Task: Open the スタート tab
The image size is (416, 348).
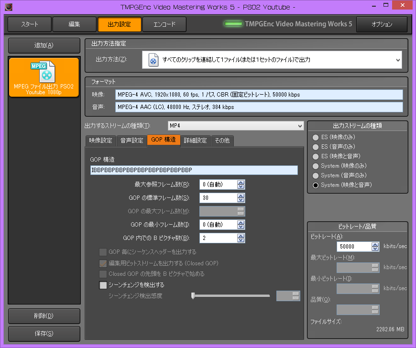Action: pos(30,24)
